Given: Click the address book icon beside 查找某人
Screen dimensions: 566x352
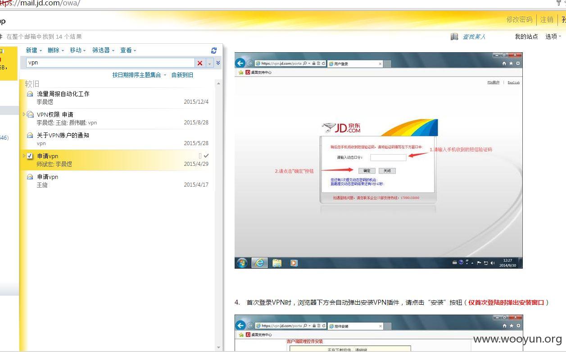Looking at the screenshot, I should tap(454, 37).
